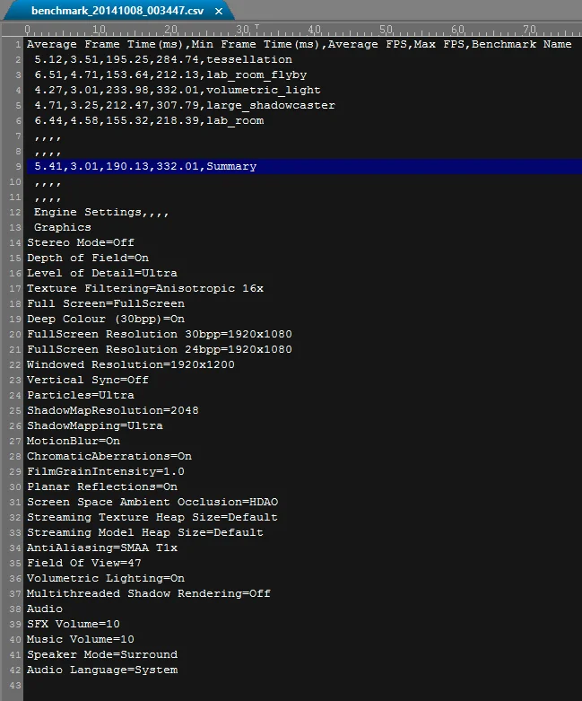582x701 pixels.
Task: Close the benchmark_20141008_003447.csv tab
Action: pos(219,11)
